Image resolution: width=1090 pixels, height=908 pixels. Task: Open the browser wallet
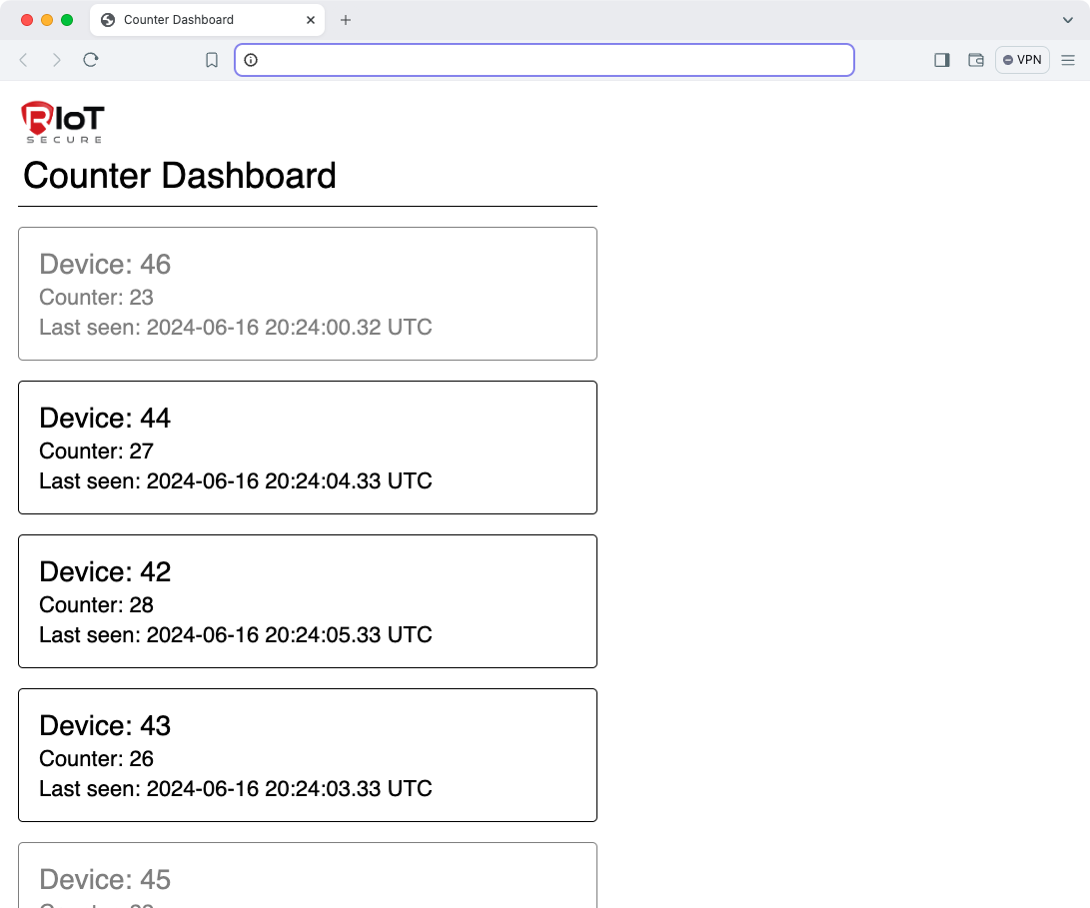(976, 60)
